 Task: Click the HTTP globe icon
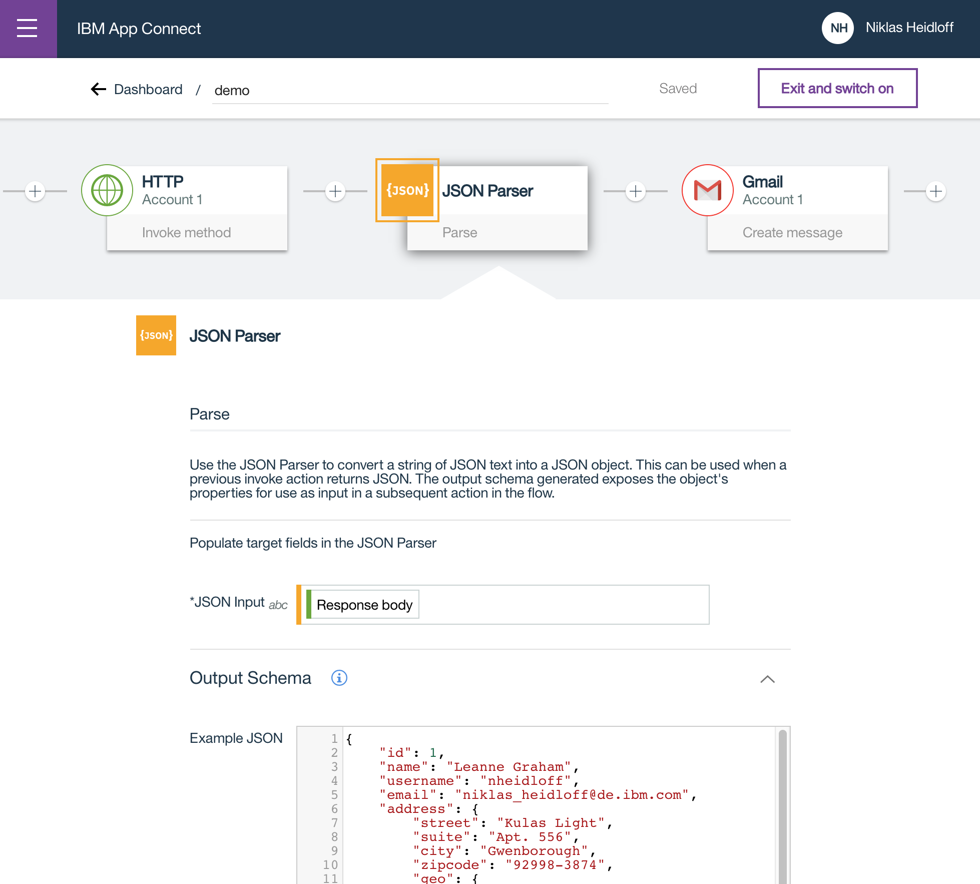click(x=107, y=190)
